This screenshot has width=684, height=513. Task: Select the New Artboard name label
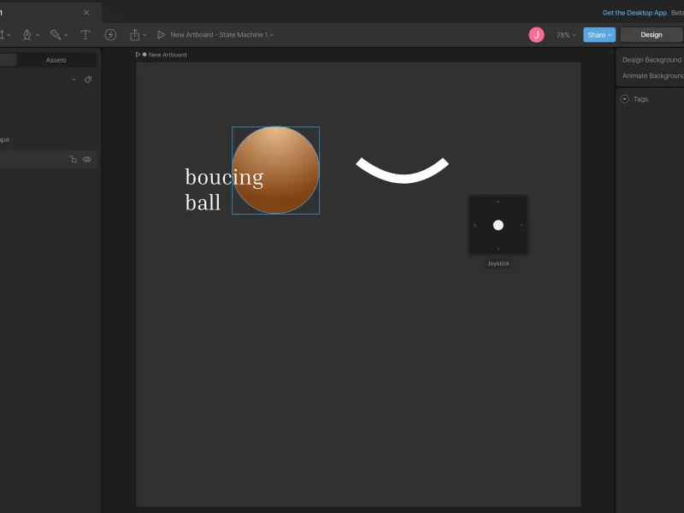(168, 55)
